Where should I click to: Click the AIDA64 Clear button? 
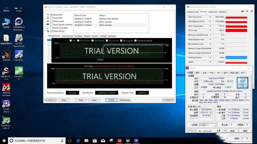pyautogui.click(x=81, y=100)
